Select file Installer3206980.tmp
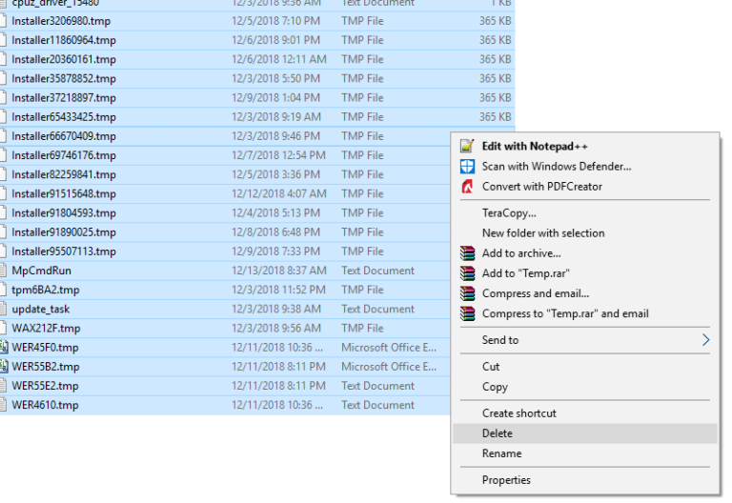Screen dimensions: 732x503 [61, 21]
